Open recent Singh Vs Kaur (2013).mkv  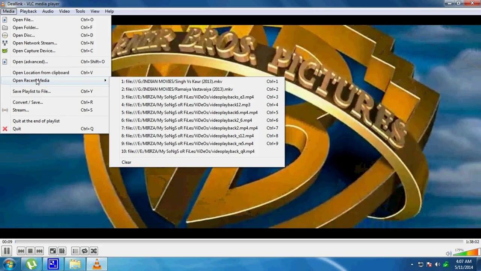197,81
